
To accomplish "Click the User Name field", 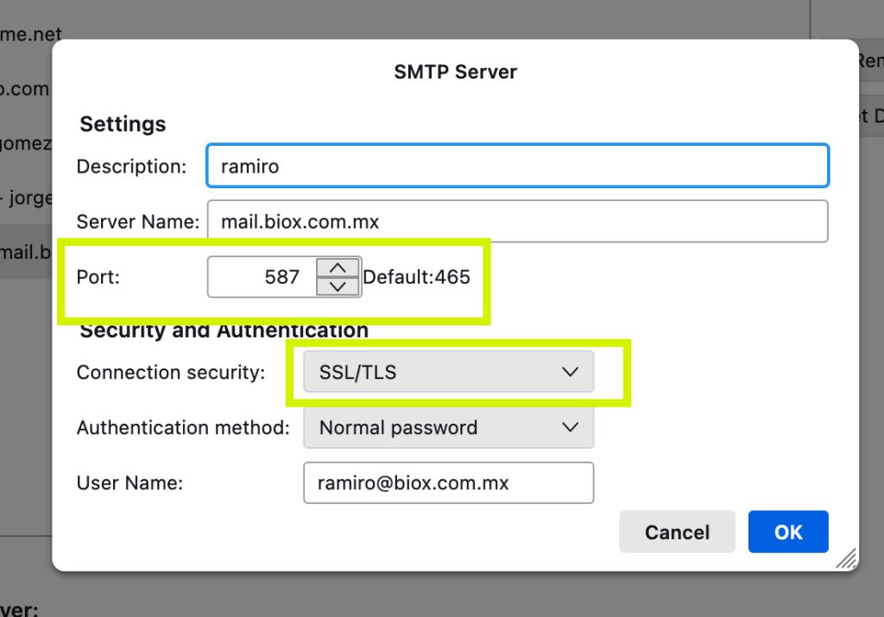I will coord(448,482).
